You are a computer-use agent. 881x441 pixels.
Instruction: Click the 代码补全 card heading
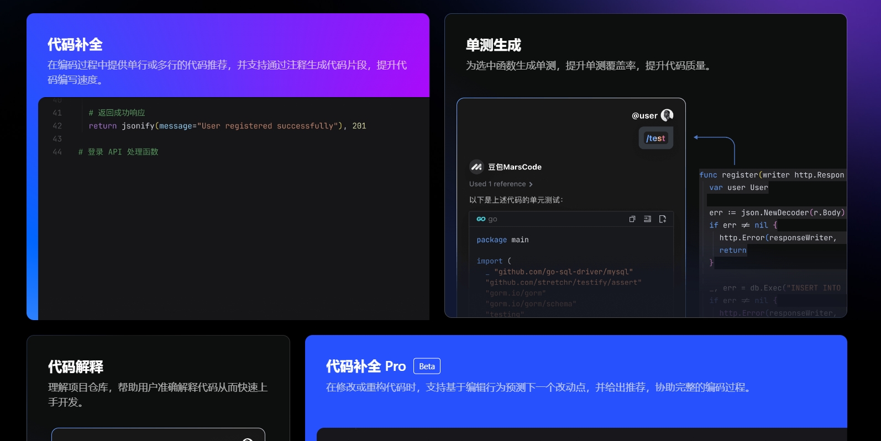click(75, 45)
